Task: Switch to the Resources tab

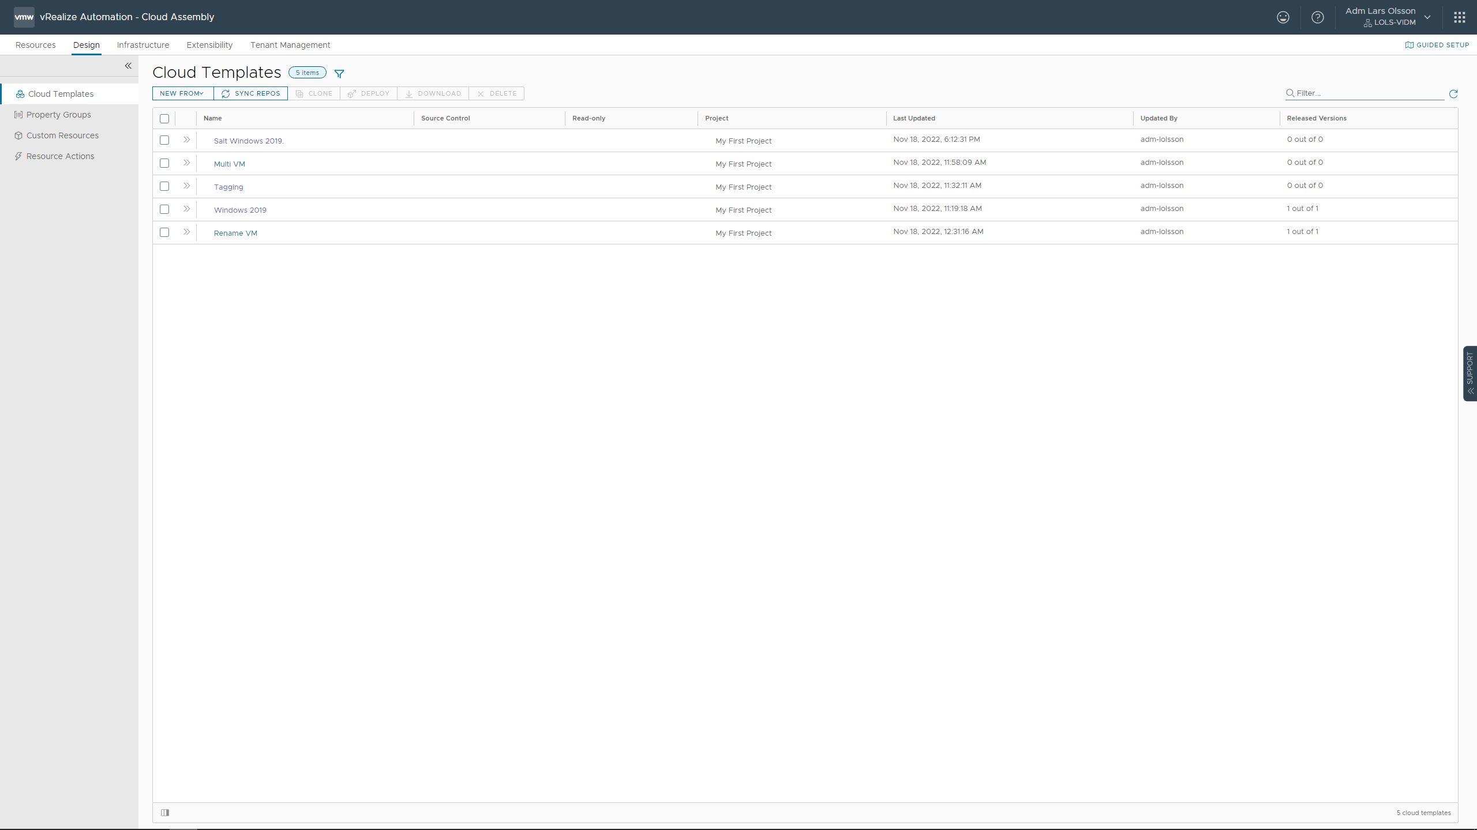Action: [36, 45]
